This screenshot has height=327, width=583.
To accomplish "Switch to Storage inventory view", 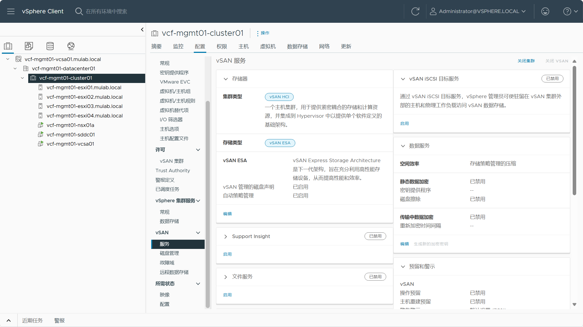I will tap(50, 46).
